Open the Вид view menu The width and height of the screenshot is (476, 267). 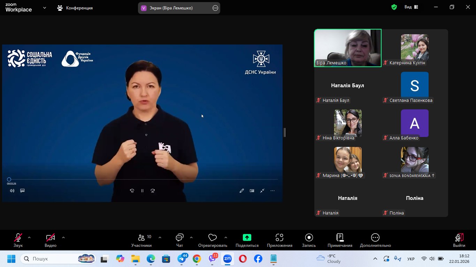[x=411, y=7]
